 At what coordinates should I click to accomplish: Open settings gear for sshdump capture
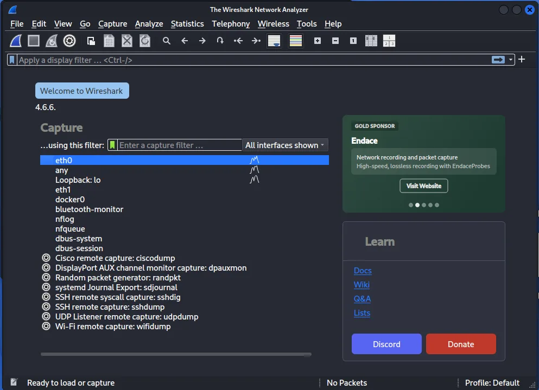pos(46,306)
